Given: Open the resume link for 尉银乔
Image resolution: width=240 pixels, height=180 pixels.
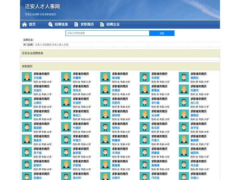Looking at the screenshot, I should pyautogui.click(x=37, y=165).
